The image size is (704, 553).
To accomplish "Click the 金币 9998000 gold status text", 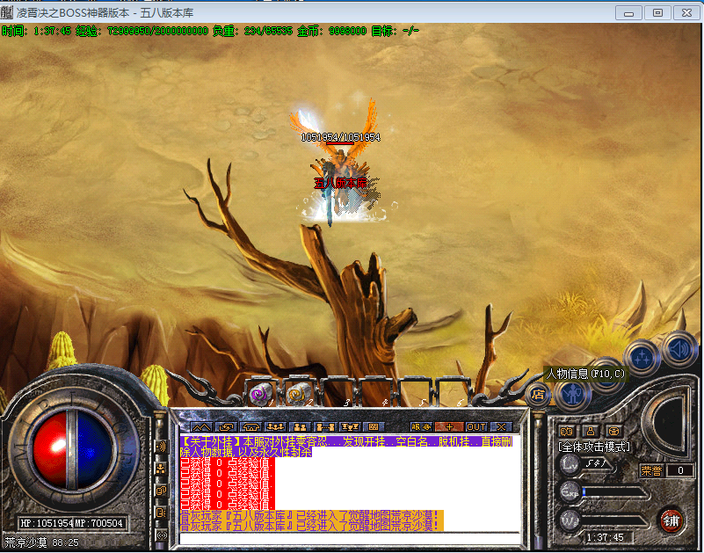I will point(332,31).
